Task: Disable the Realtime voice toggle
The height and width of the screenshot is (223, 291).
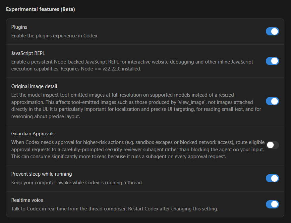Action: pyautogui.click(x=272, y=204)
